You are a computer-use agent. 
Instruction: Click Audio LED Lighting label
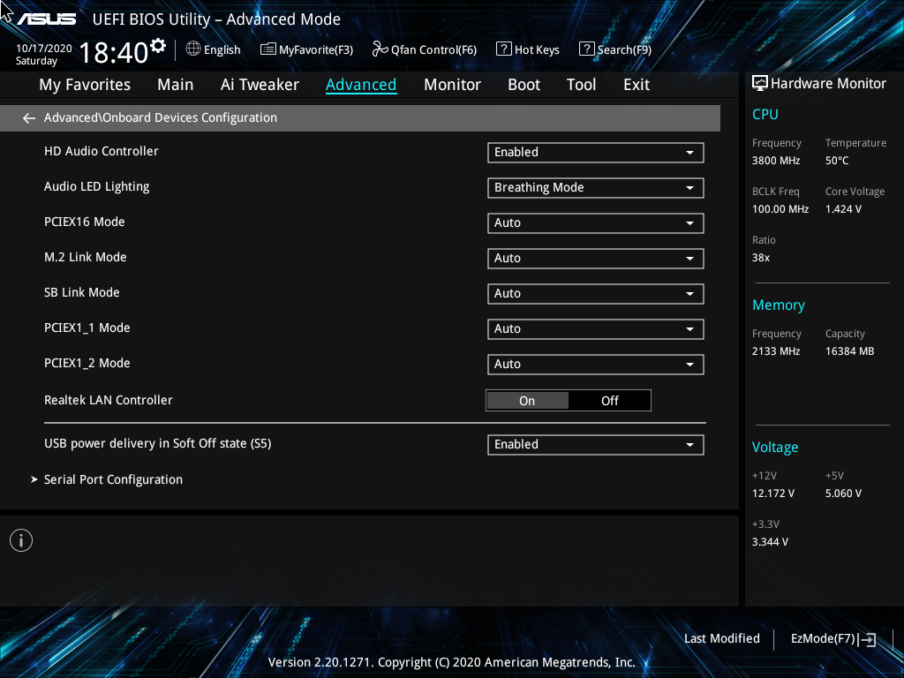97,187
